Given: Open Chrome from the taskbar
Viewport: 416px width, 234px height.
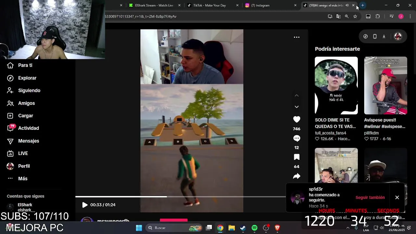Looking at the screenshot, I should pyautogui.click(x=220, y=228).
